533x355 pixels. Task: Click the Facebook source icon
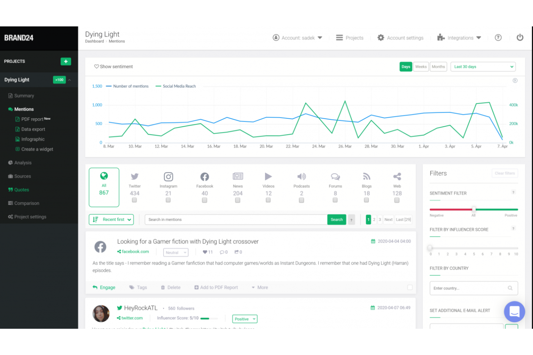[205, 177]
